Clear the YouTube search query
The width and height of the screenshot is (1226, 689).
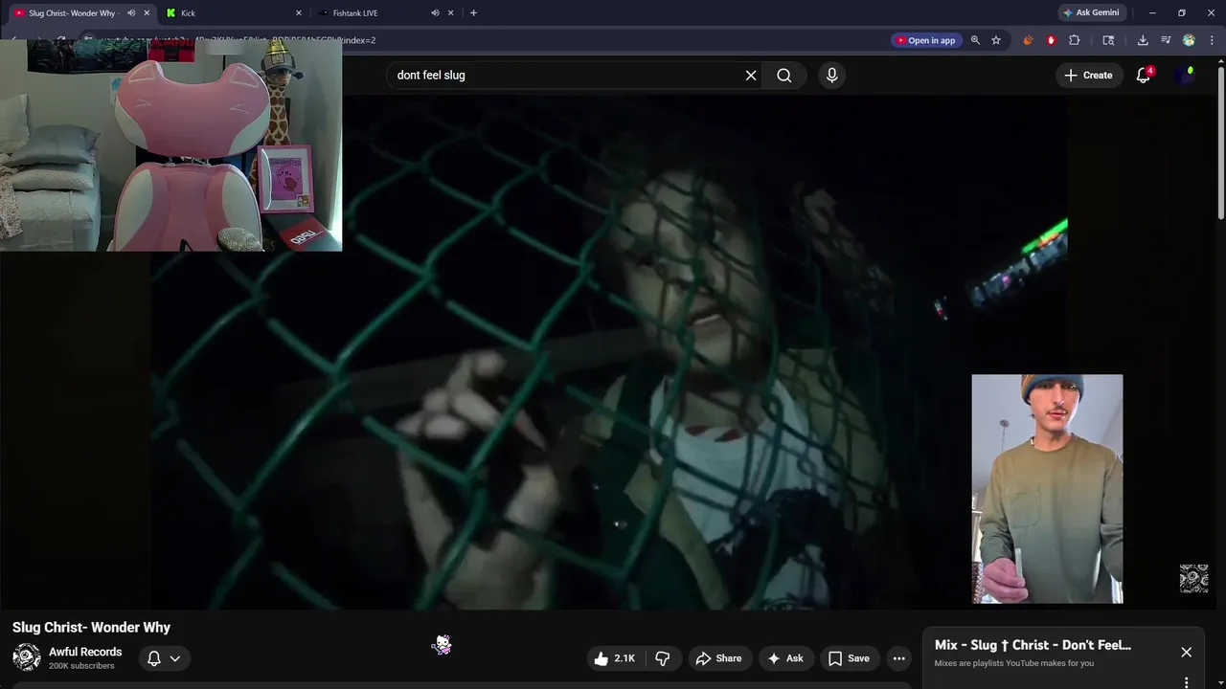tap(751, 75)
